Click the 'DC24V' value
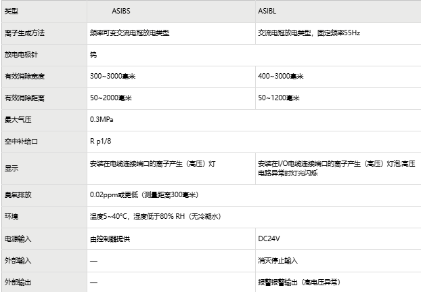 (269, 238)
